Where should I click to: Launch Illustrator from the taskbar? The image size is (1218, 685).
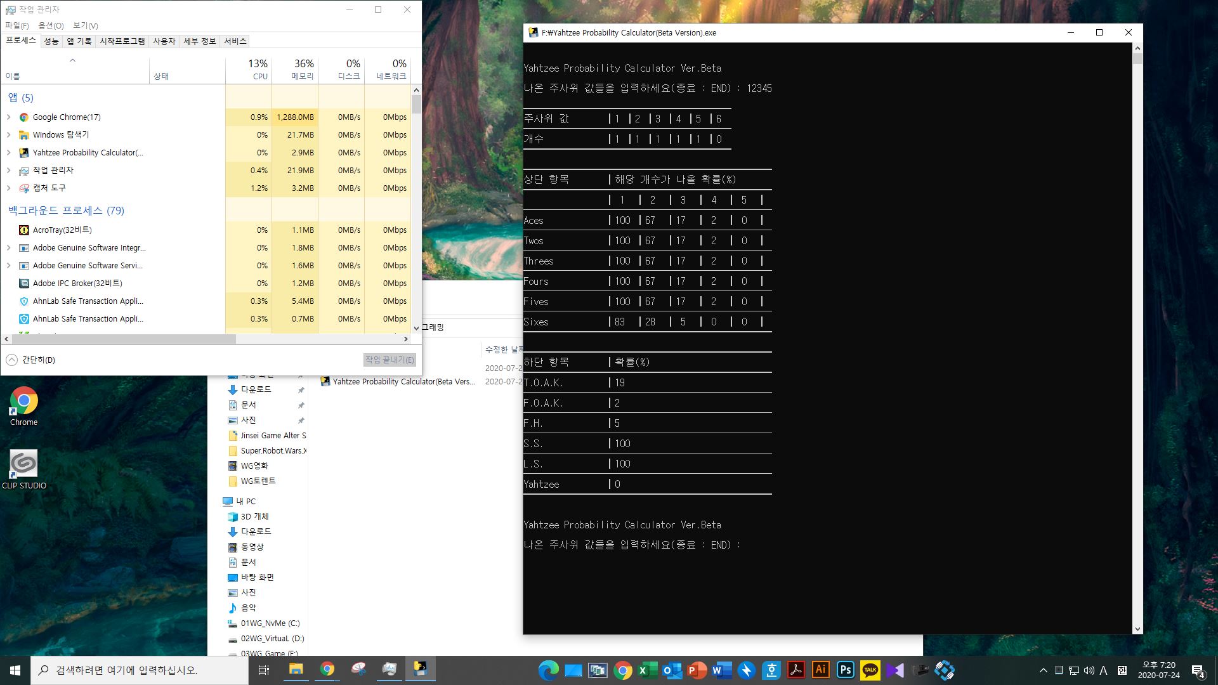[x=820, y=670]
